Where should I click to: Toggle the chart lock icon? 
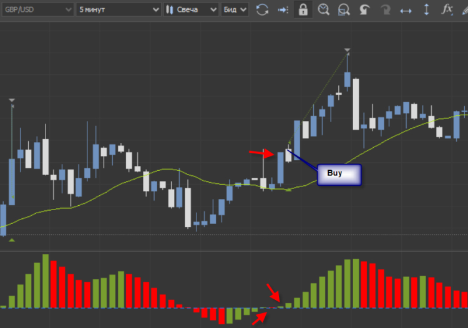coord(303,9)
